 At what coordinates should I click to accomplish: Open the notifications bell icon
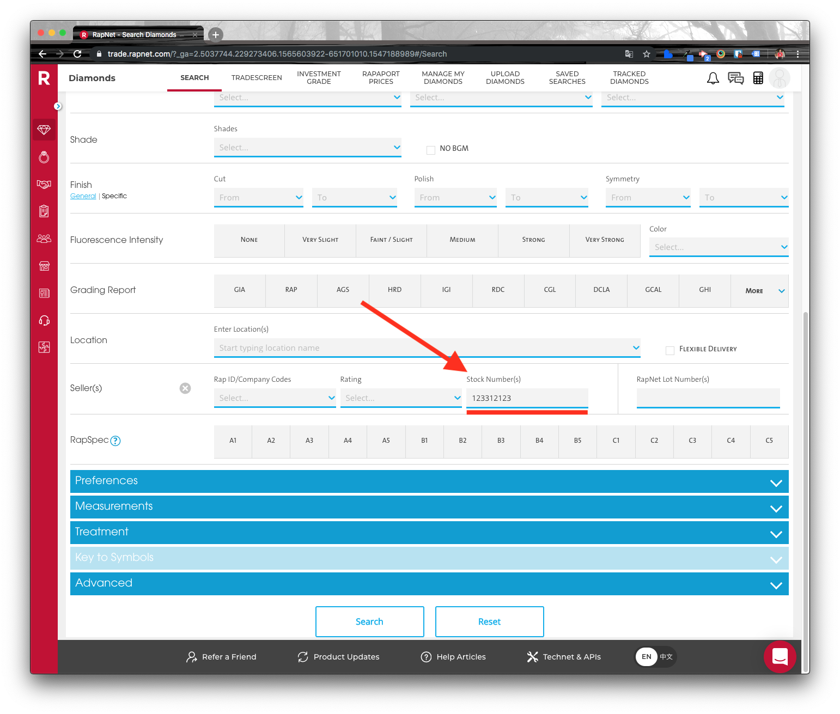point(713,78)
